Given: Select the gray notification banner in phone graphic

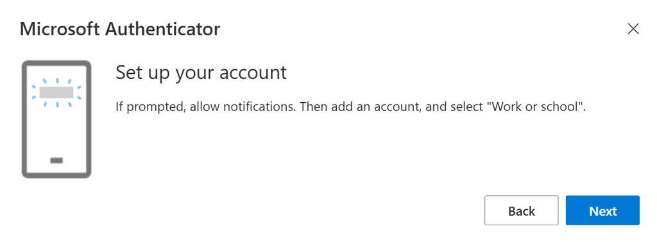Looking at the screenshot, I should [x=56, y=92].
